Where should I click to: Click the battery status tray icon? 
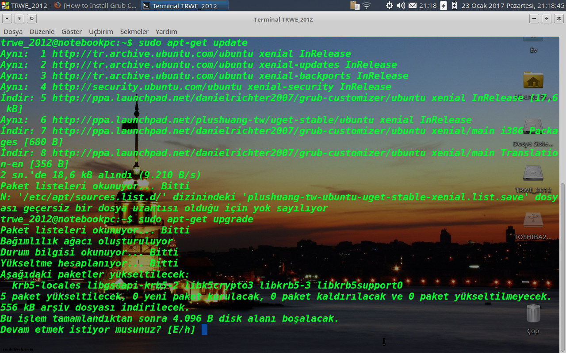(454, 6)
